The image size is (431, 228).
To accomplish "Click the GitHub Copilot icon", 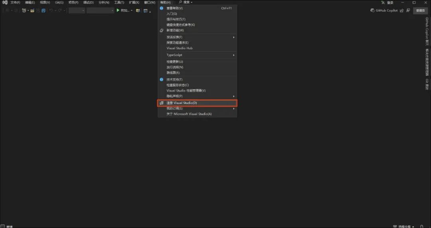I will (x=372, y=10).
